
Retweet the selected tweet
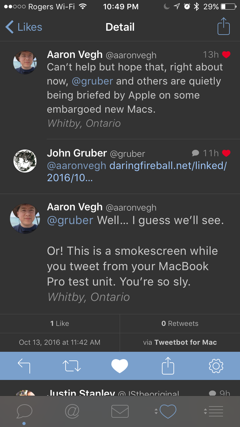pos(72,366)
